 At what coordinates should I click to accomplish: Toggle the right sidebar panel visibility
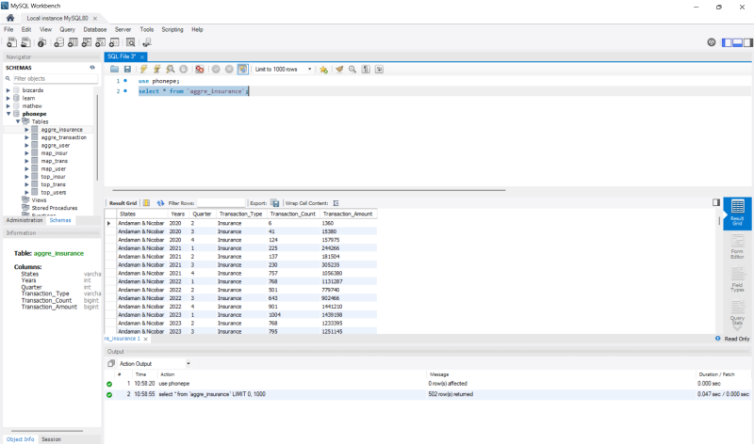coord(748,42)
